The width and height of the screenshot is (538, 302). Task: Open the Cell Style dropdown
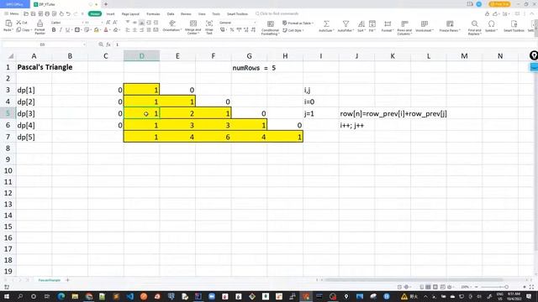[293, 30]
